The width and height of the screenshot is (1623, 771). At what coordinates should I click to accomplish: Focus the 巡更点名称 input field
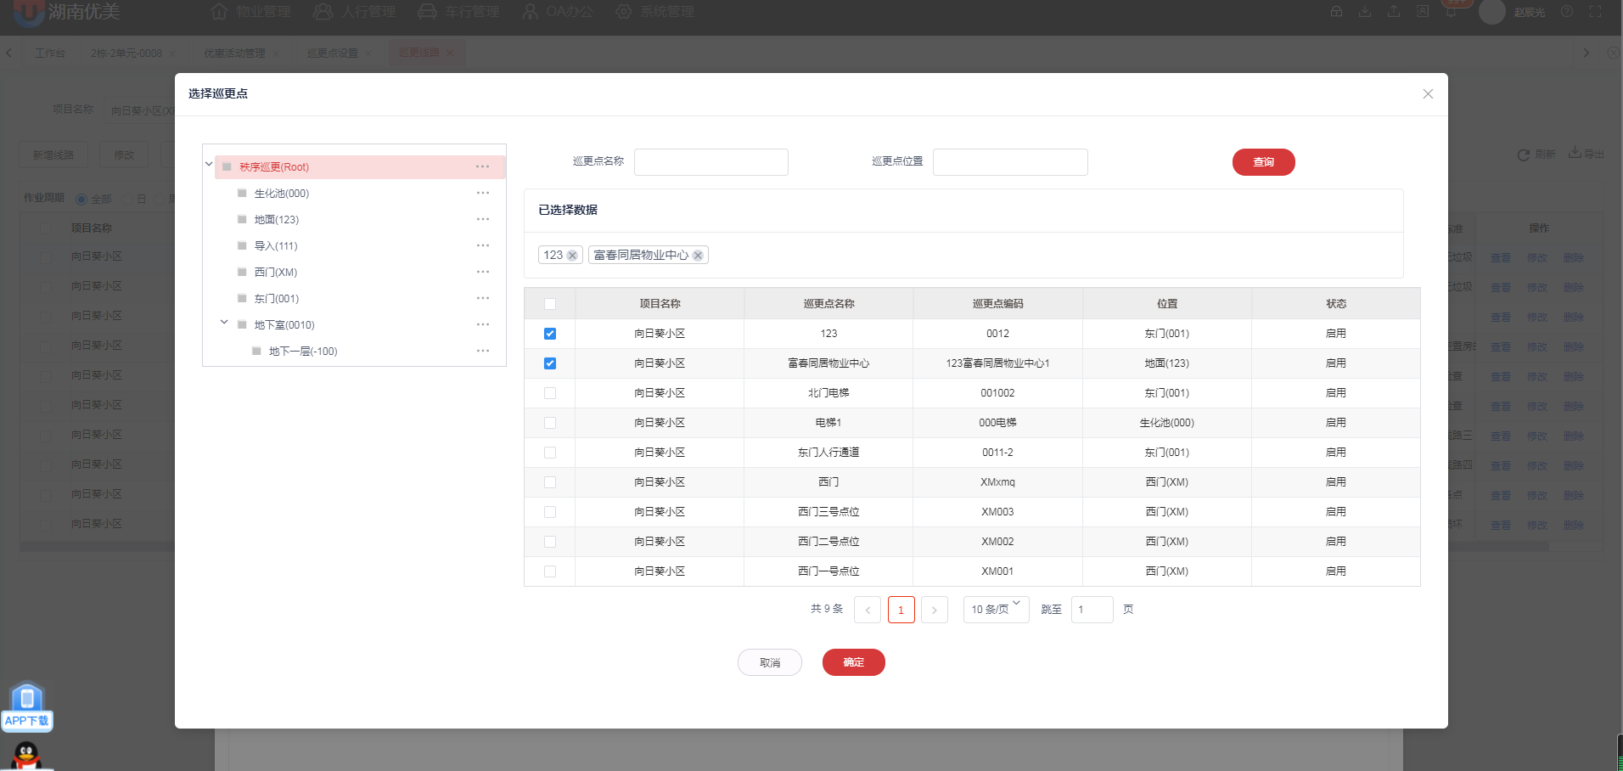711,162
